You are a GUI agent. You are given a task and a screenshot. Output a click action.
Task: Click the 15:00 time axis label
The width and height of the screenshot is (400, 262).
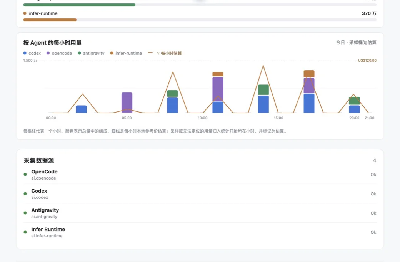coord(278,118)
